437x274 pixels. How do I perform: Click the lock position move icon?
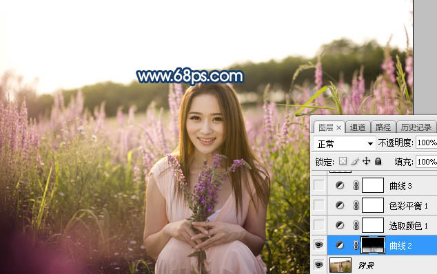366,161
